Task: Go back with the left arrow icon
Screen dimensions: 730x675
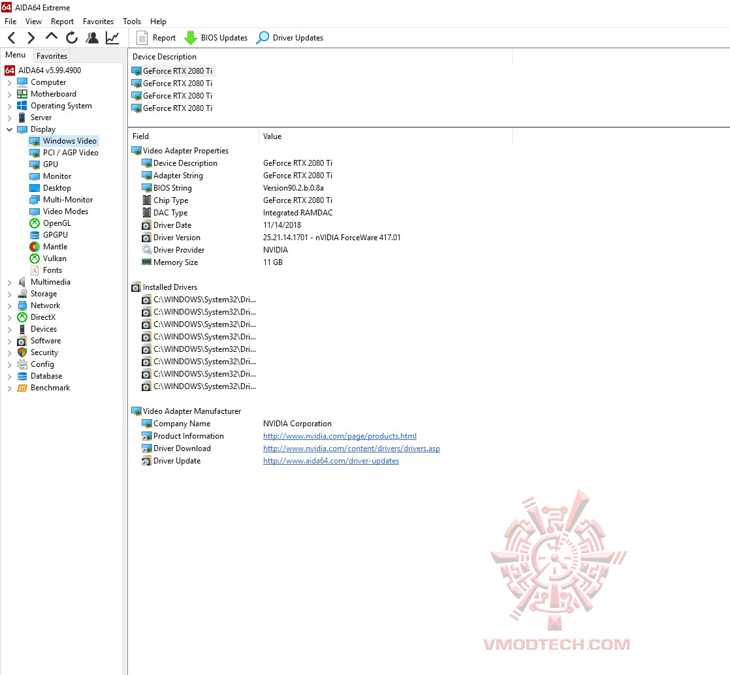Action: [x=12, y=38]
